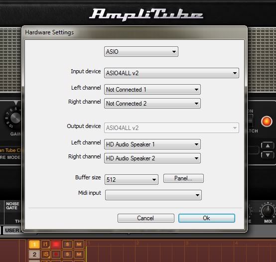This screenshot has height=262, width=276.
Task: Click the Buffer size label
Action: (x=88, y=177)
